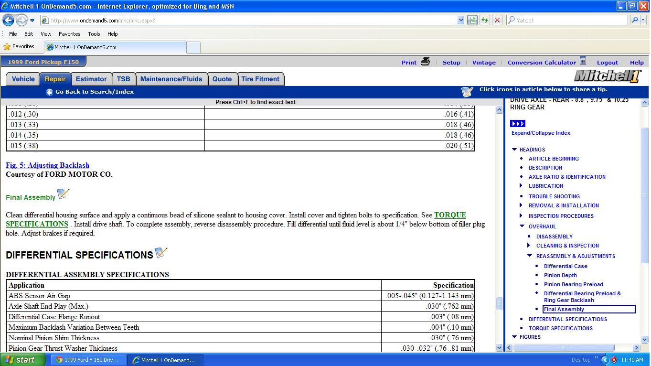Expand the LUBRICATION tree node

521,186
